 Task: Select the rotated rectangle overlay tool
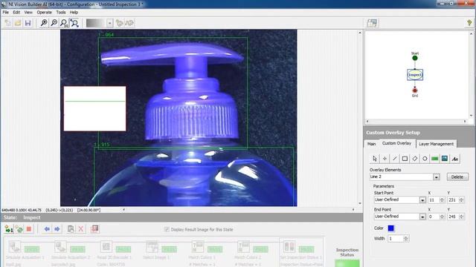[415, 159]
